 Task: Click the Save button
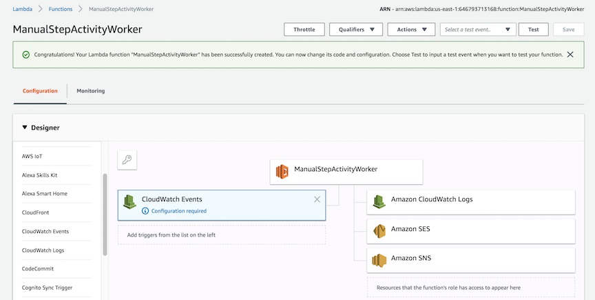point(568,29)
